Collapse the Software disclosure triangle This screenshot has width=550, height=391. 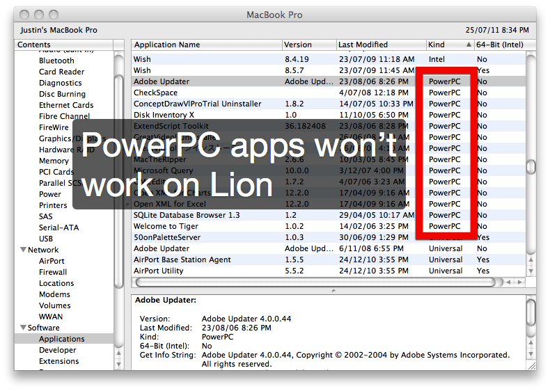tap(23, 328)
